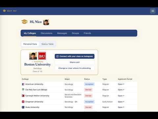Image resolution: width=158 pixels, height=119 pixels.
Task: Click the College column header
Action: pyautogui.click(x=25, y=79)
